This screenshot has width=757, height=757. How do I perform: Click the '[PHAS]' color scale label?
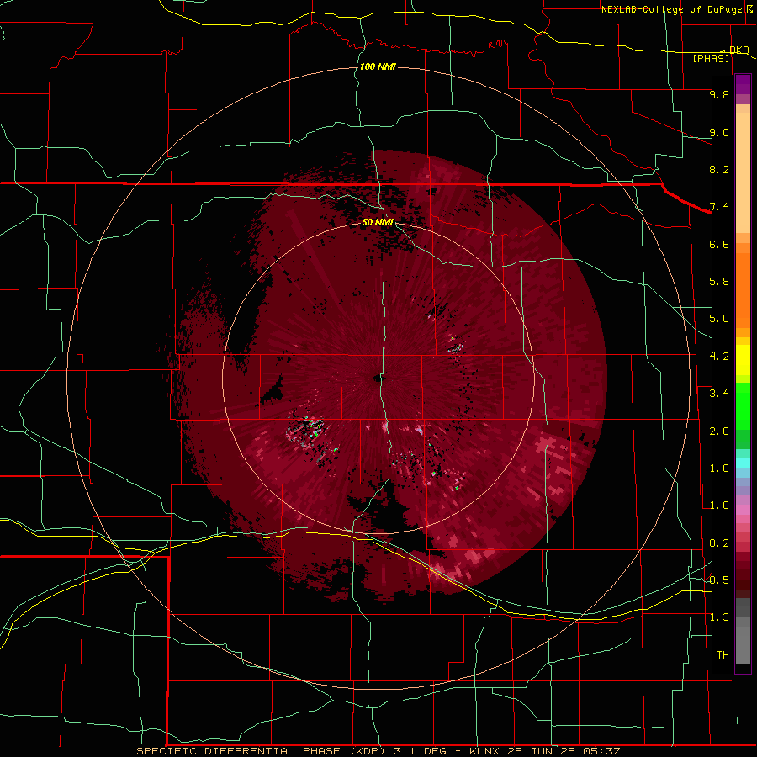[x=711, y=58]
